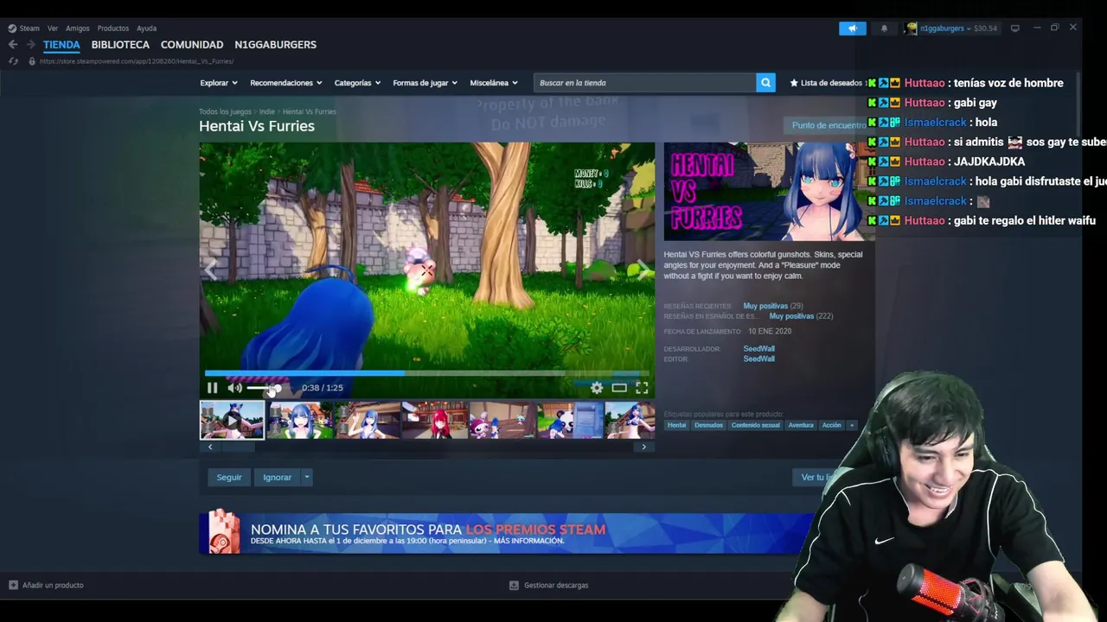This screenshot has height=622, width=1107.
Task: Select the red-haired character screenshot thumbnail
Action: point(435,421)
